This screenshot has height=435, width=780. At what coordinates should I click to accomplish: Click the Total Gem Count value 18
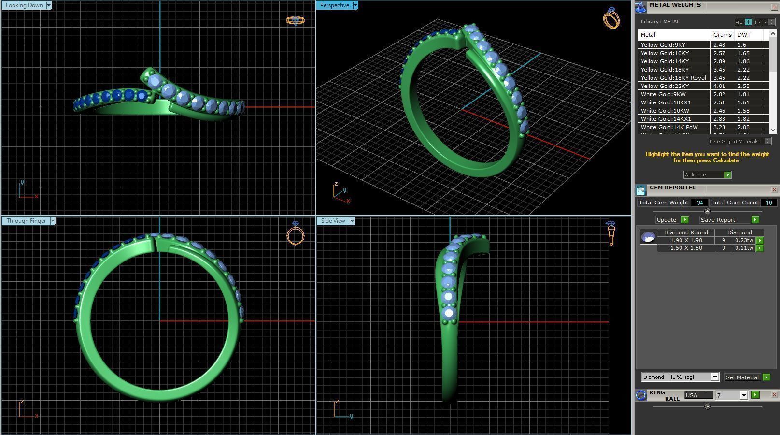point(768,203)
